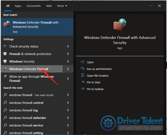Click magnifier icon beside 'windows firewall' web result
The width and height of the screenshot is (167, 135).
[5, 95]
